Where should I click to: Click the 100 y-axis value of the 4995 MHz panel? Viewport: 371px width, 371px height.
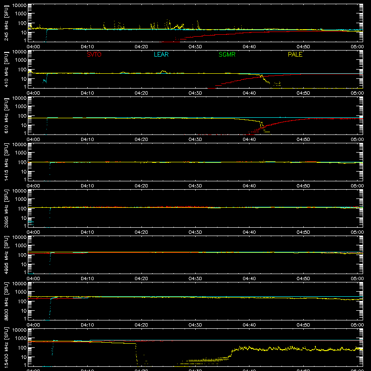[22, 255]
